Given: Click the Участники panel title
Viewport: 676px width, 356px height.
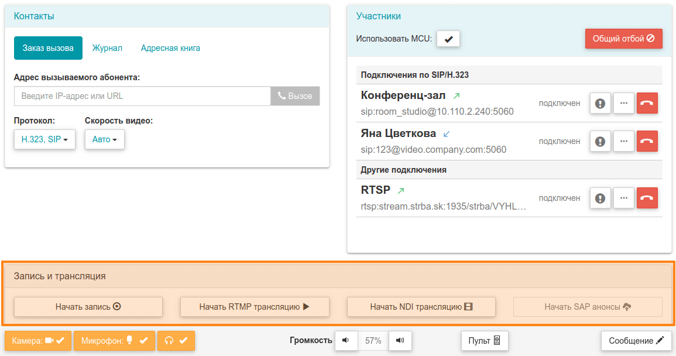Looking at the screenshot, I should (x=378, y=16).
